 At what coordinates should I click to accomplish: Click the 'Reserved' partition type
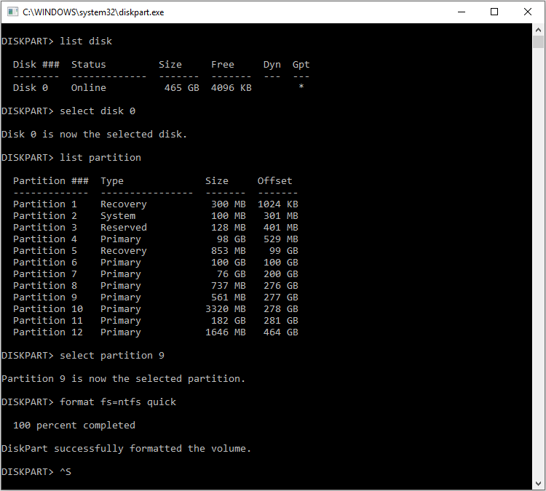tap(124, 228)
